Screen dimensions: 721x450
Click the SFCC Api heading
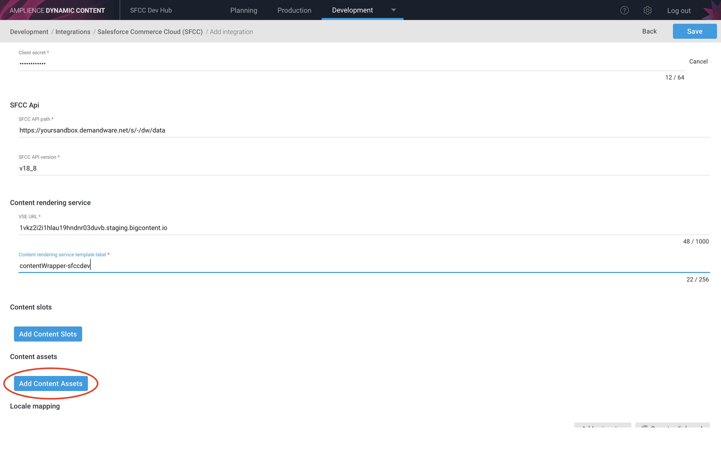[x=25, y=105]
